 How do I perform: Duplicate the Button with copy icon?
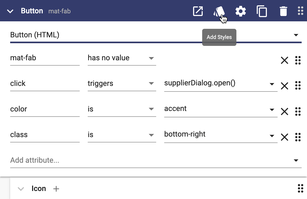click(x=262, y=11)
